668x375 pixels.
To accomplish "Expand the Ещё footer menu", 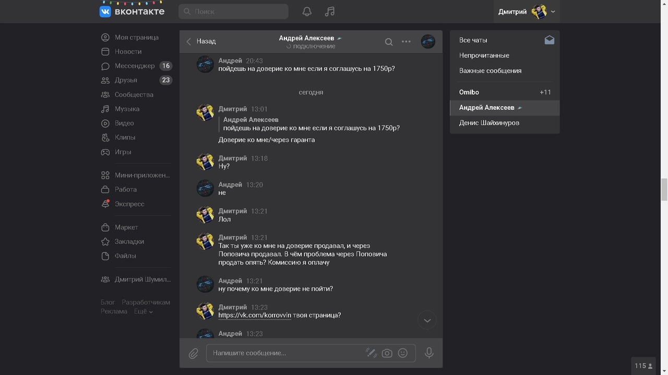I will click(143, 311).
